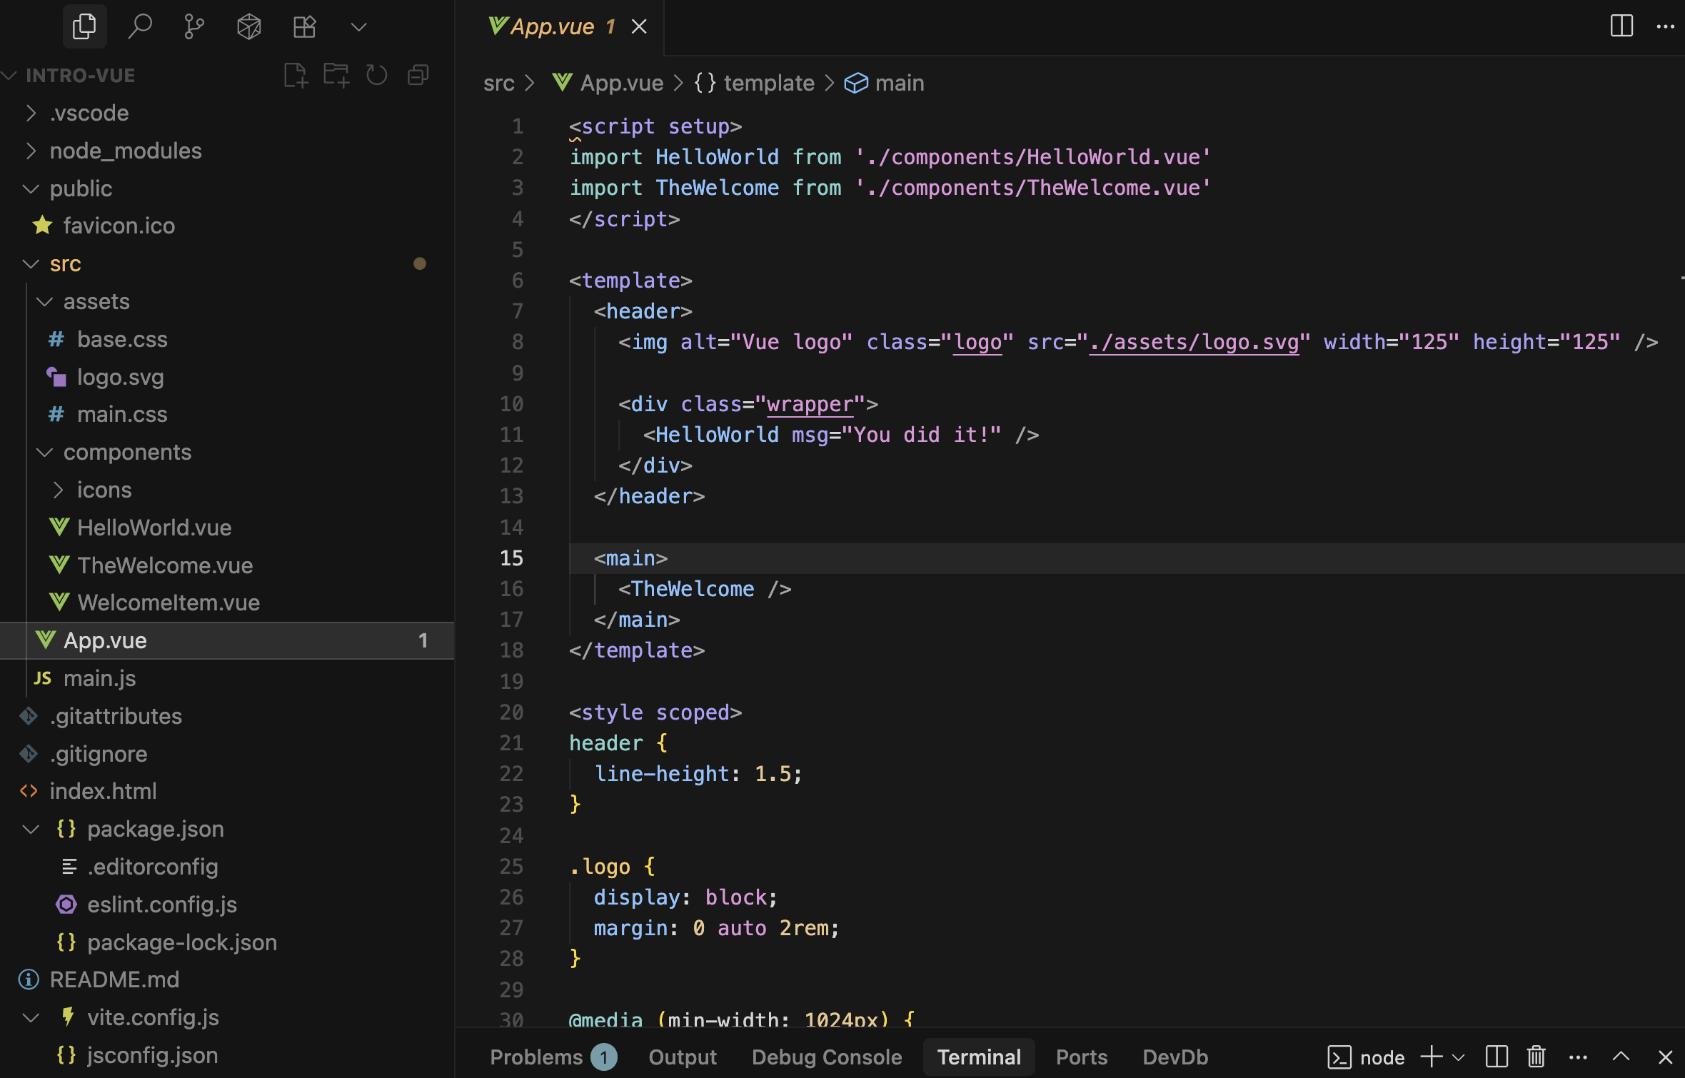Image resolution: width=1685 pixels, height=1078 pixels.
Task: Open the cube-shaped view icon in activity bar
Action: [x=249, y=27]
